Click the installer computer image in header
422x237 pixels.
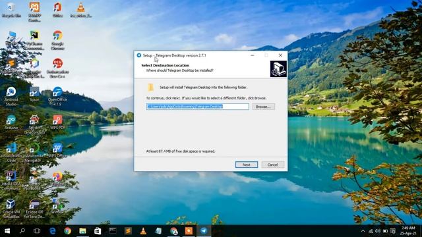click(278, 68)
